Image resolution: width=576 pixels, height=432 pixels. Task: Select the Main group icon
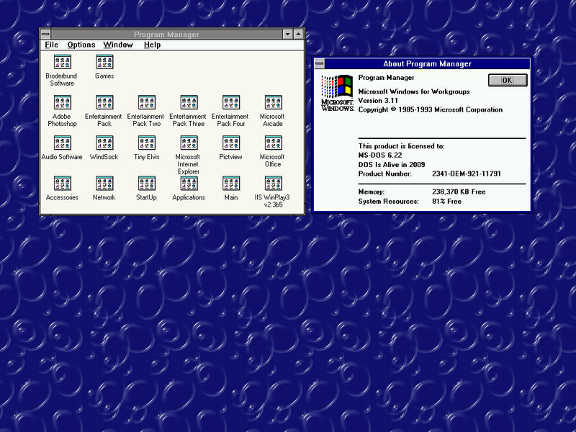click(x=231, y=184)
